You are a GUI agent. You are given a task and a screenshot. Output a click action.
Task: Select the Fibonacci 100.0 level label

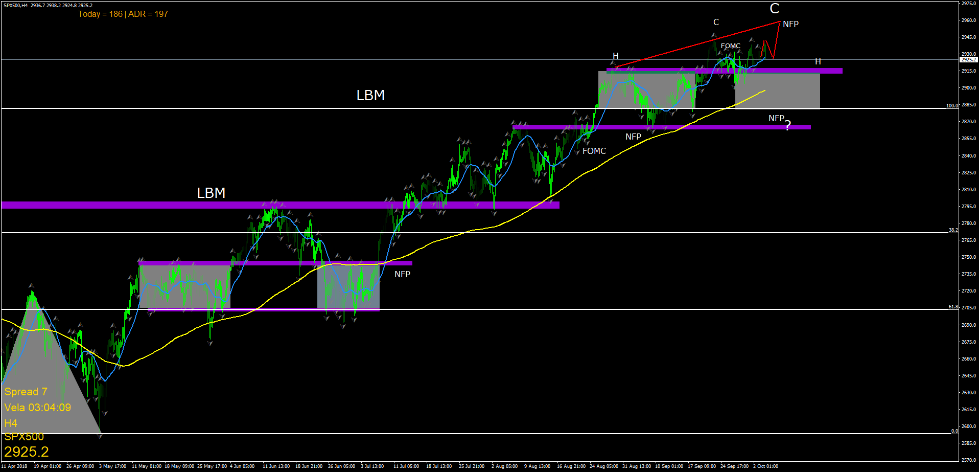(952, 106)
